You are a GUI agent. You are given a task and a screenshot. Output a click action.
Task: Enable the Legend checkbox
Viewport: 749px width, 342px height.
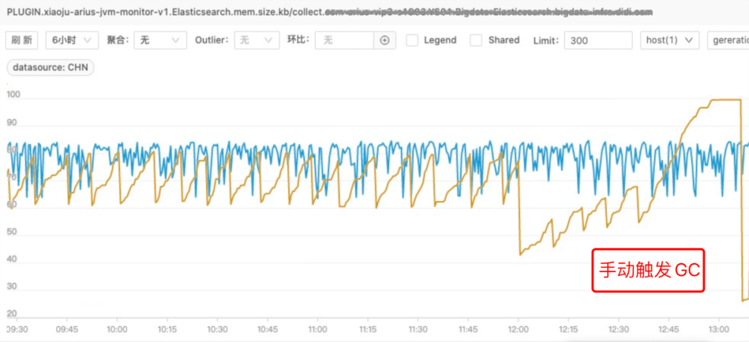click(412, 40)
